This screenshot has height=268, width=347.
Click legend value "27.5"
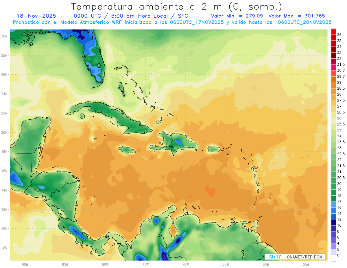pos(341,100)
